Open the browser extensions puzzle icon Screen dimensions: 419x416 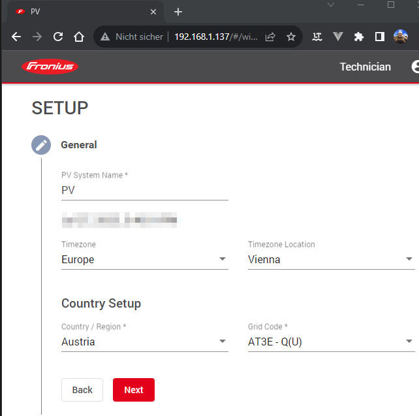(358, 37)
